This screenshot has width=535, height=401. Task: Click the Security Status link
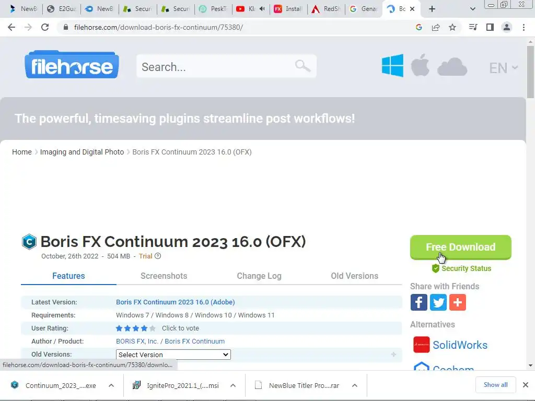[x=462, y=268]
